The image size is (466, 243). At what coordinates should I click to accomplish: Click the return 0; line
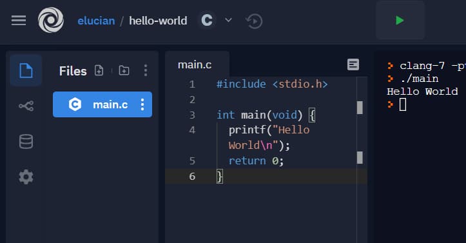point(256,160)
